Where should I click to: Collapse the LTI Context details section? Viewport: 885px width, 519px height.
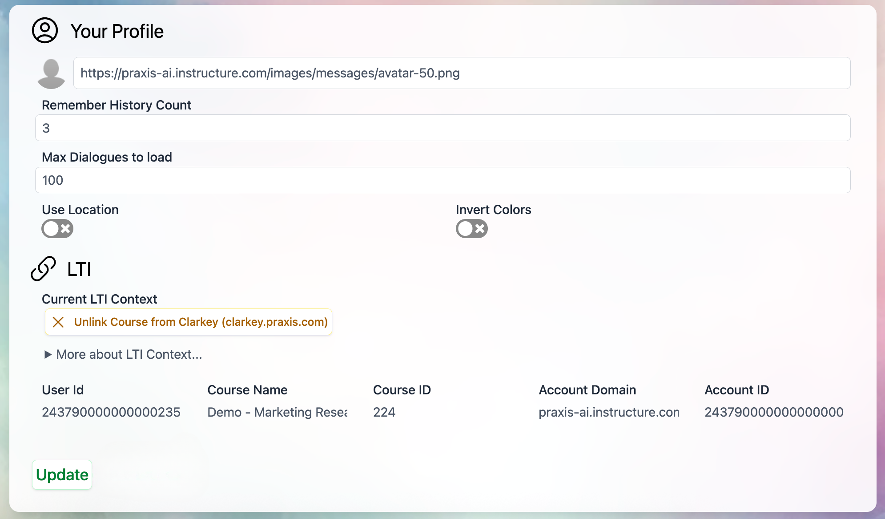129,354
